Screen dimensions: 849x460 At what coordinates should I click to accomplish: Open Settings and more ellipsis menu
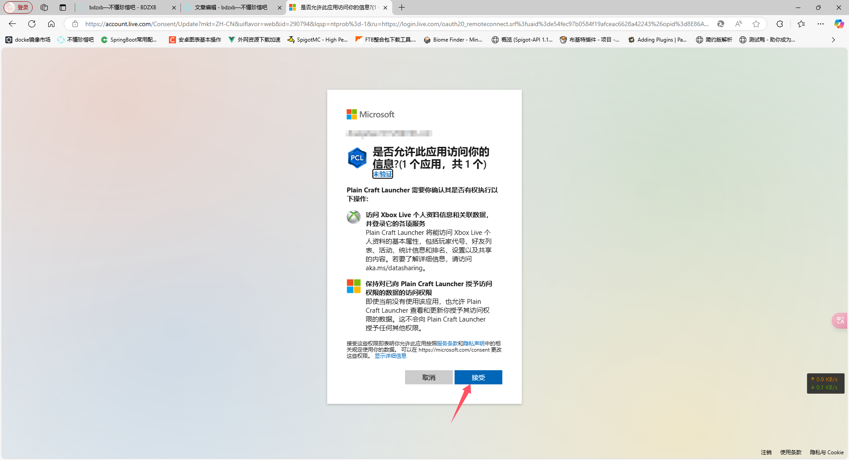821,24
